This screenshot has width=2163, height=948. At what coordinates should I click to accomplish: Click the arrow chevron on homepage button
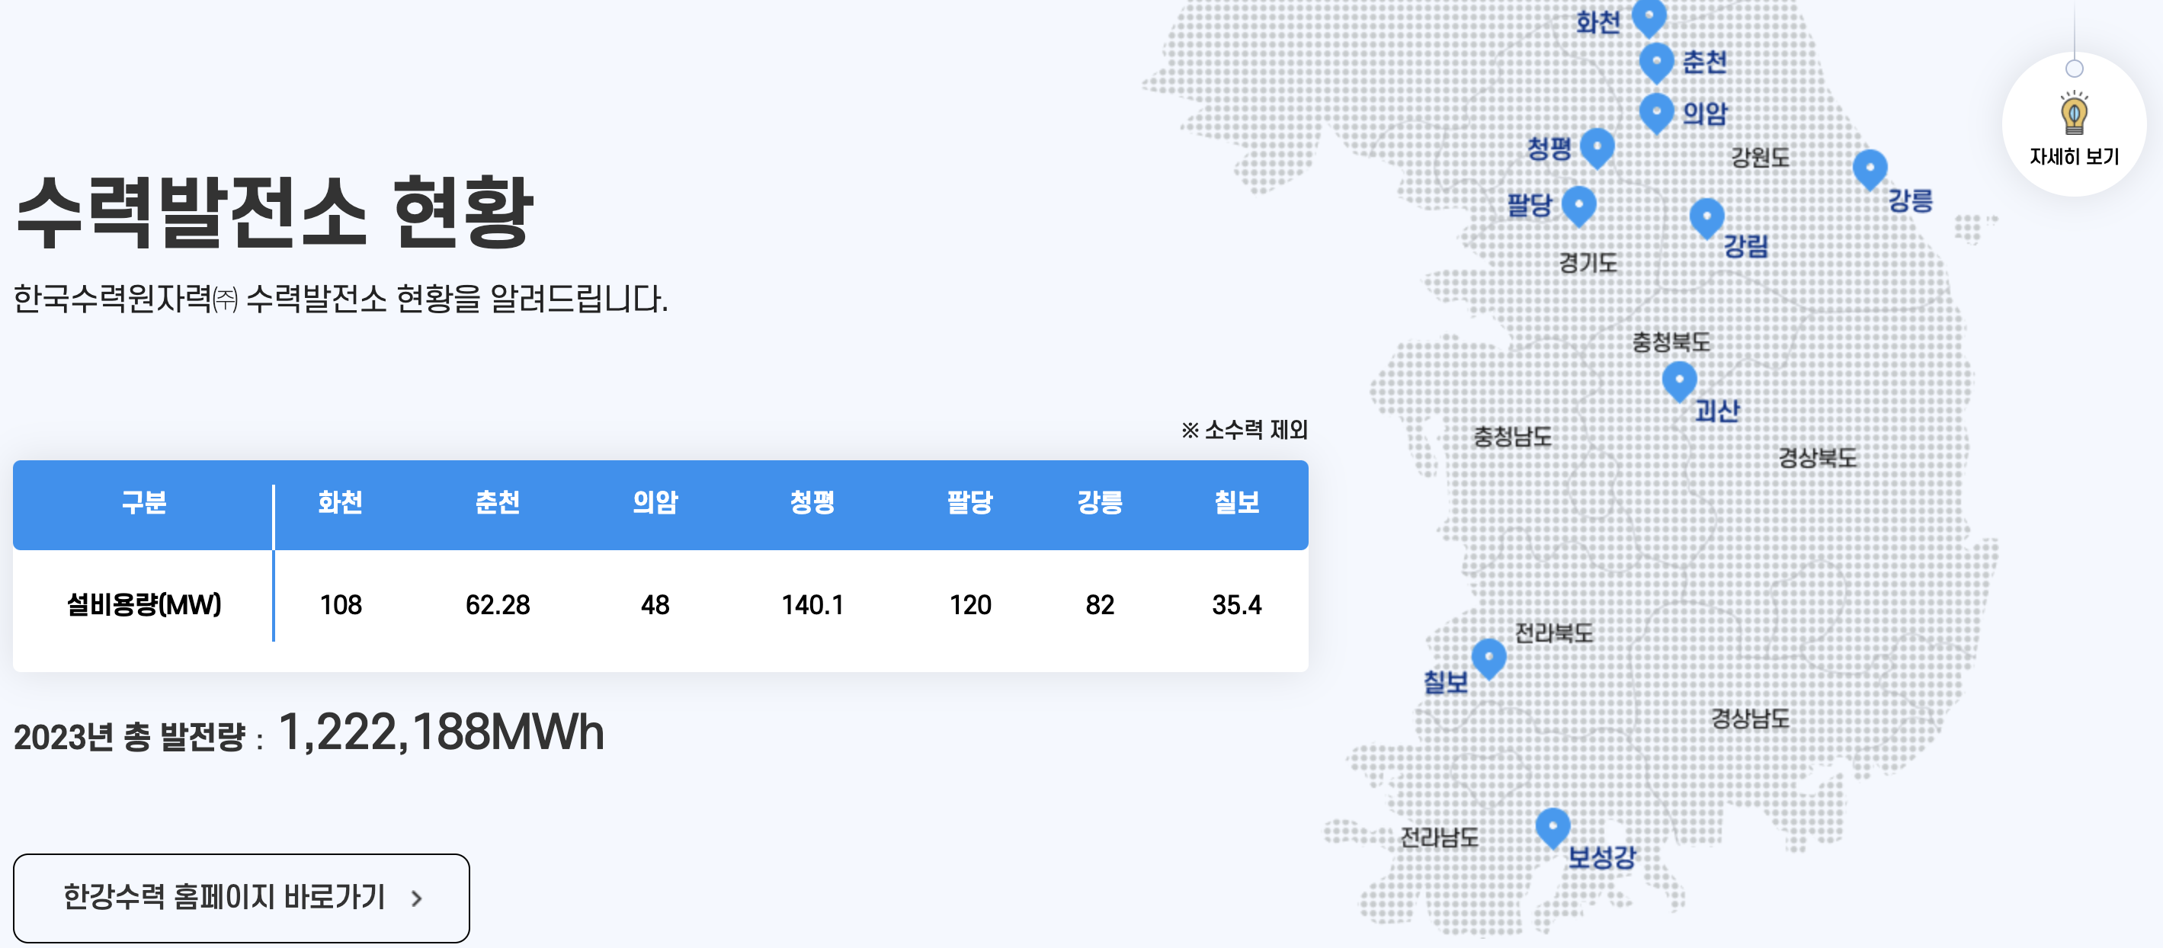click(x=418, y=898)
